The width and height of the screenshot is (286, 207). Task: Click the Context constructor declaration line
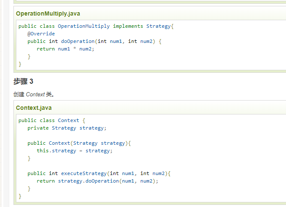pos(79,143)
